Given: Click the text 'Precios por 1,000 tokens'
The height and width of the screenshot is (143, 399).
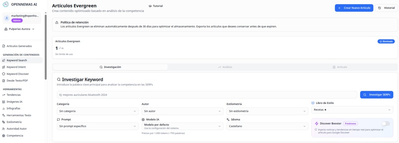Looking at the screenshot, I should coord(163,133).
